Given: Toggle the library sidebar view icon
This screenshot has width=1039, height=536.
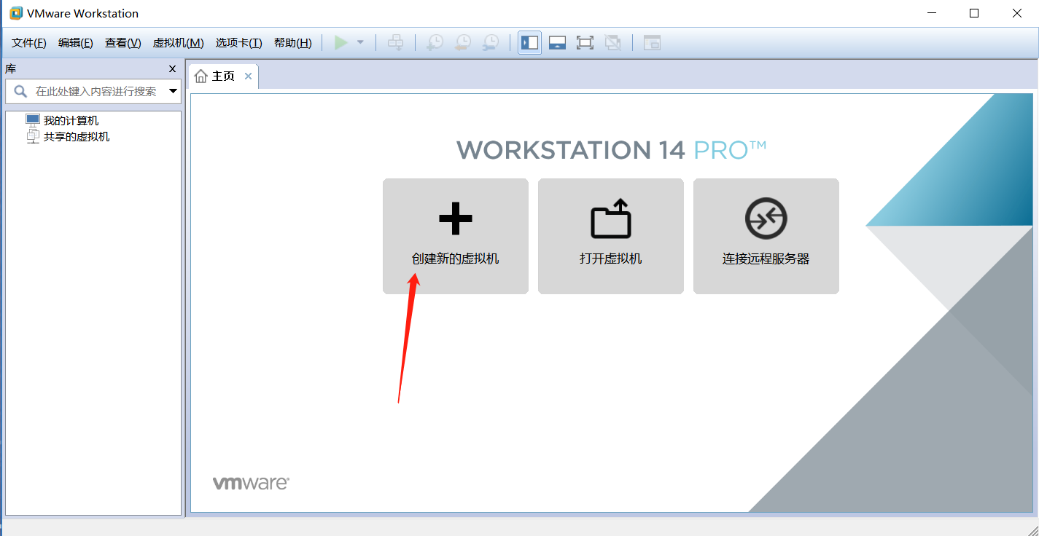Looking at the screenshot, I should [x=530, y=43].
